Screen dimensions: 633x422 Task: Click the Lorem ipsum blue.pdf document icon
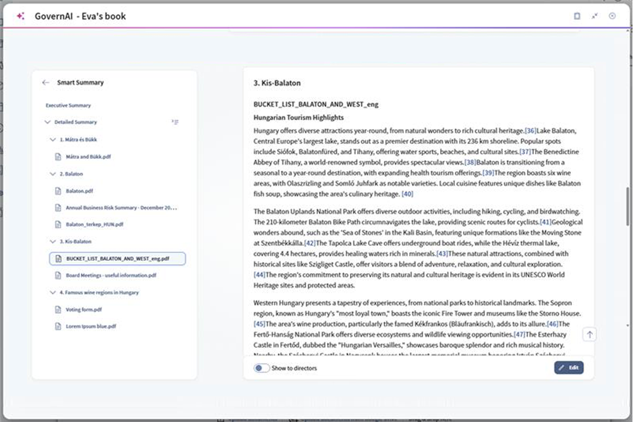point(58,326)
